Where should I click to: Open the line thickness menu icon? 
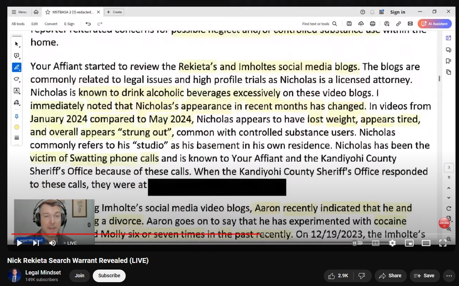16,138
